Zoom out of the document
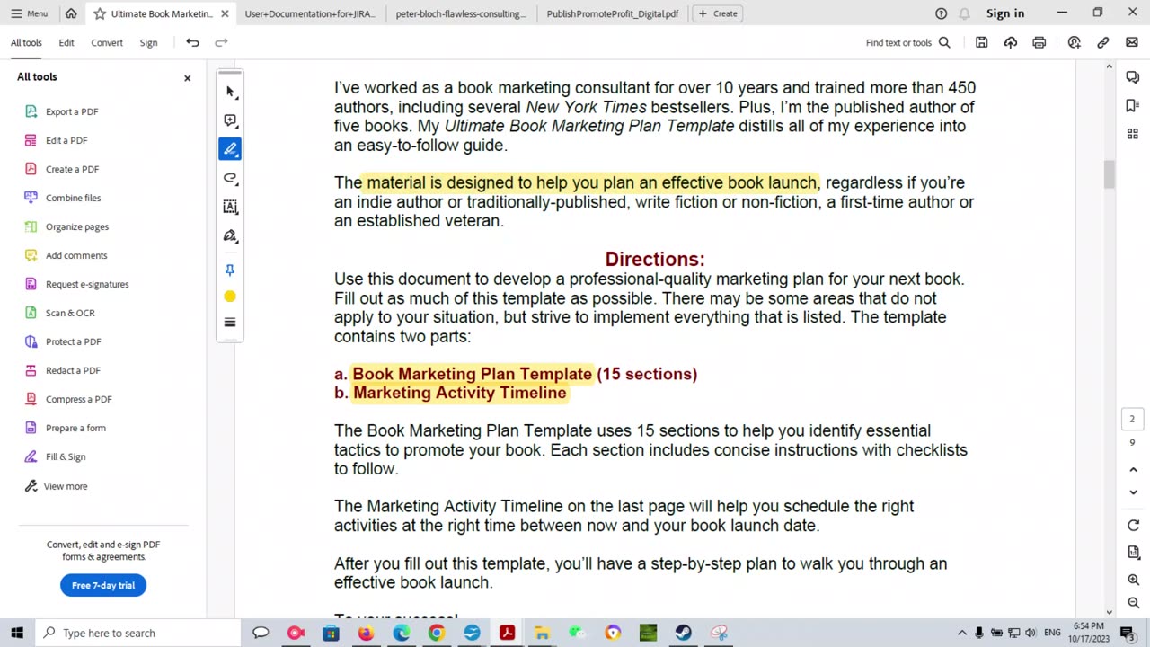Screen dimensions: 1150x647 1133,603
